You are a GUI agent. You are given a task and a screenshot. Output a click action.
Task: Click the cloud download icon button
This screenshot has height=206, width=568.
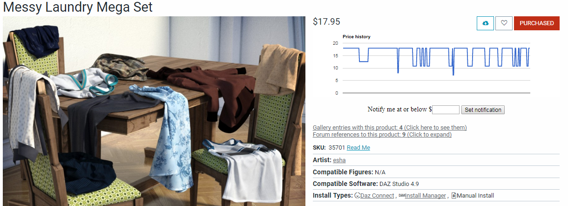(485, 23)
